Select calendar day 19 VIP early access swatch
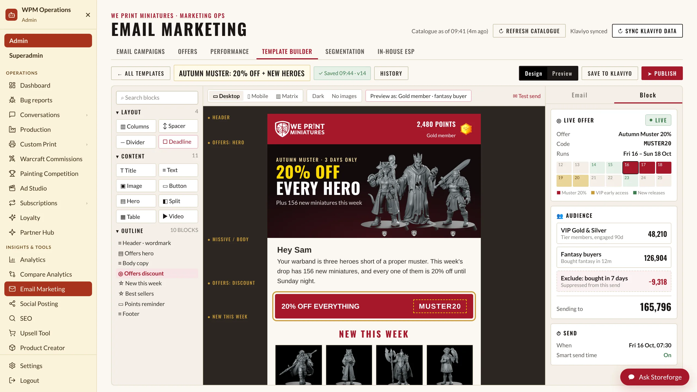This screenshot has height=392, width=697. tap(564, 180)
